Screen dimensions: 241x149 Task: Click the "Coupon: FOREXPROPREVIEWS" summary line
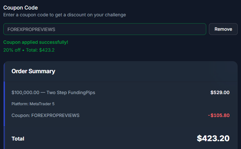point(45,115)
